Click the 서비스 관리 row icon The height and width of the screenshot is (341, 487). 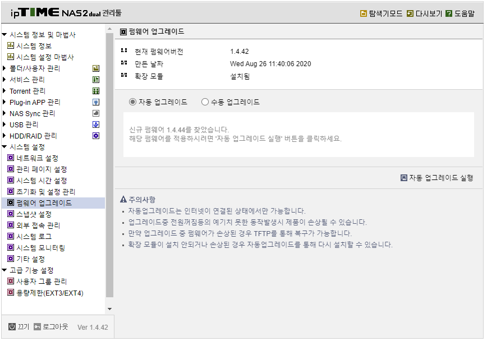point(96,80)
